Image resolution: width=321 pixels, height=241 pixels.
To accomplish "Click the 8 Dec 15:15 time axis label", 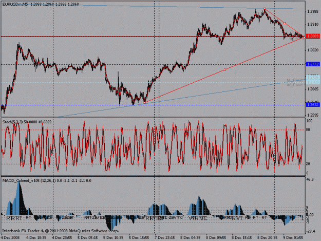I will 241,238.
